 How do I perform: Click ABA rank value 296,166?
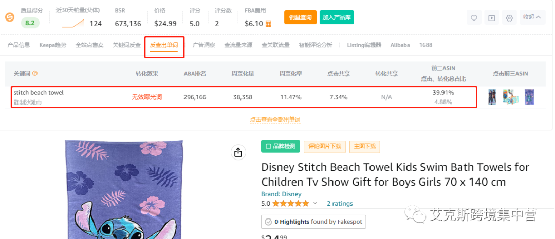tap(195, 97)
